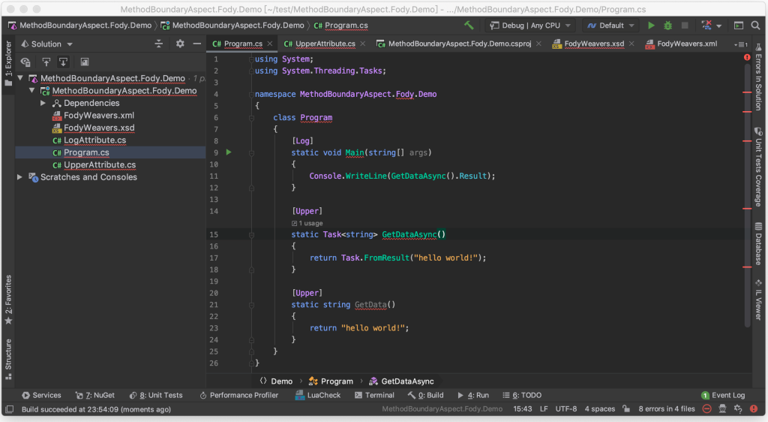Collapse the MethodBoundaryAspect.Fody.Demo solution node
Image resolution: width=768 pixels, height=422 pixels.
[x=20, y=78]
